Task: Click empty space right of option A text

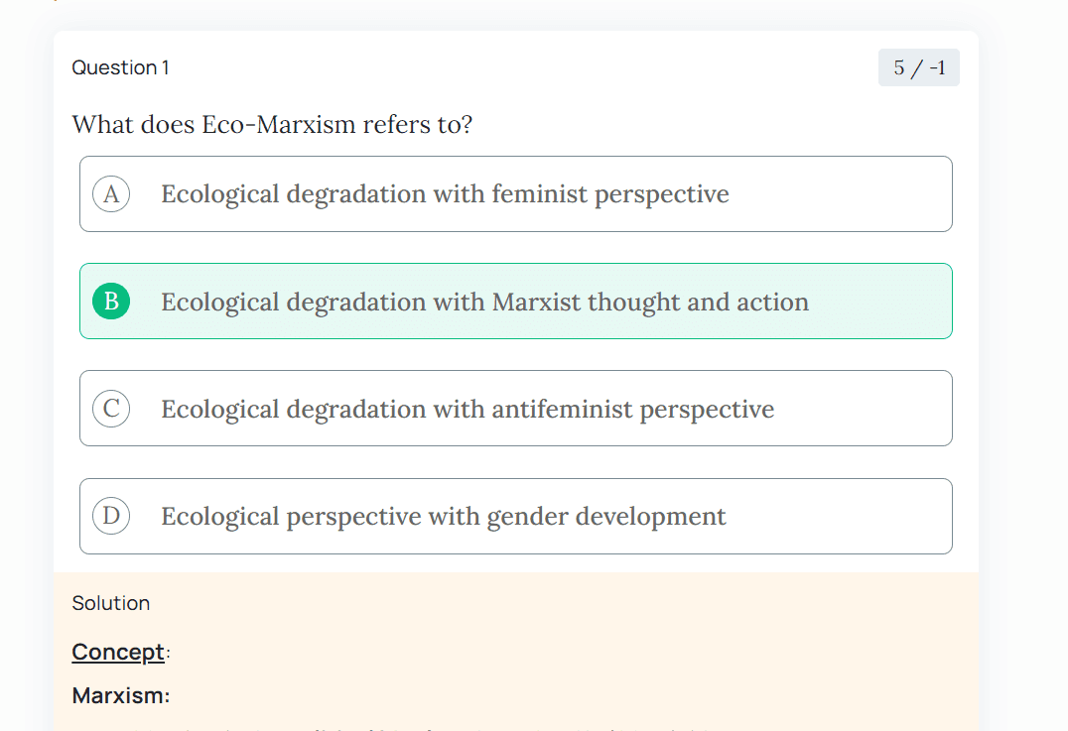Action: pos(844,194)
